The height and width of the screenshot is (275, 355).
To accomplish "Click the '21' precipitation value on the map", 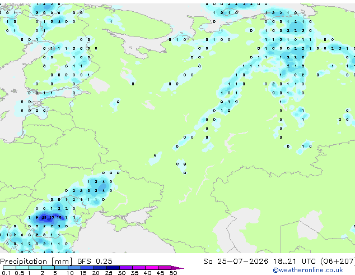I will (44, 217).
